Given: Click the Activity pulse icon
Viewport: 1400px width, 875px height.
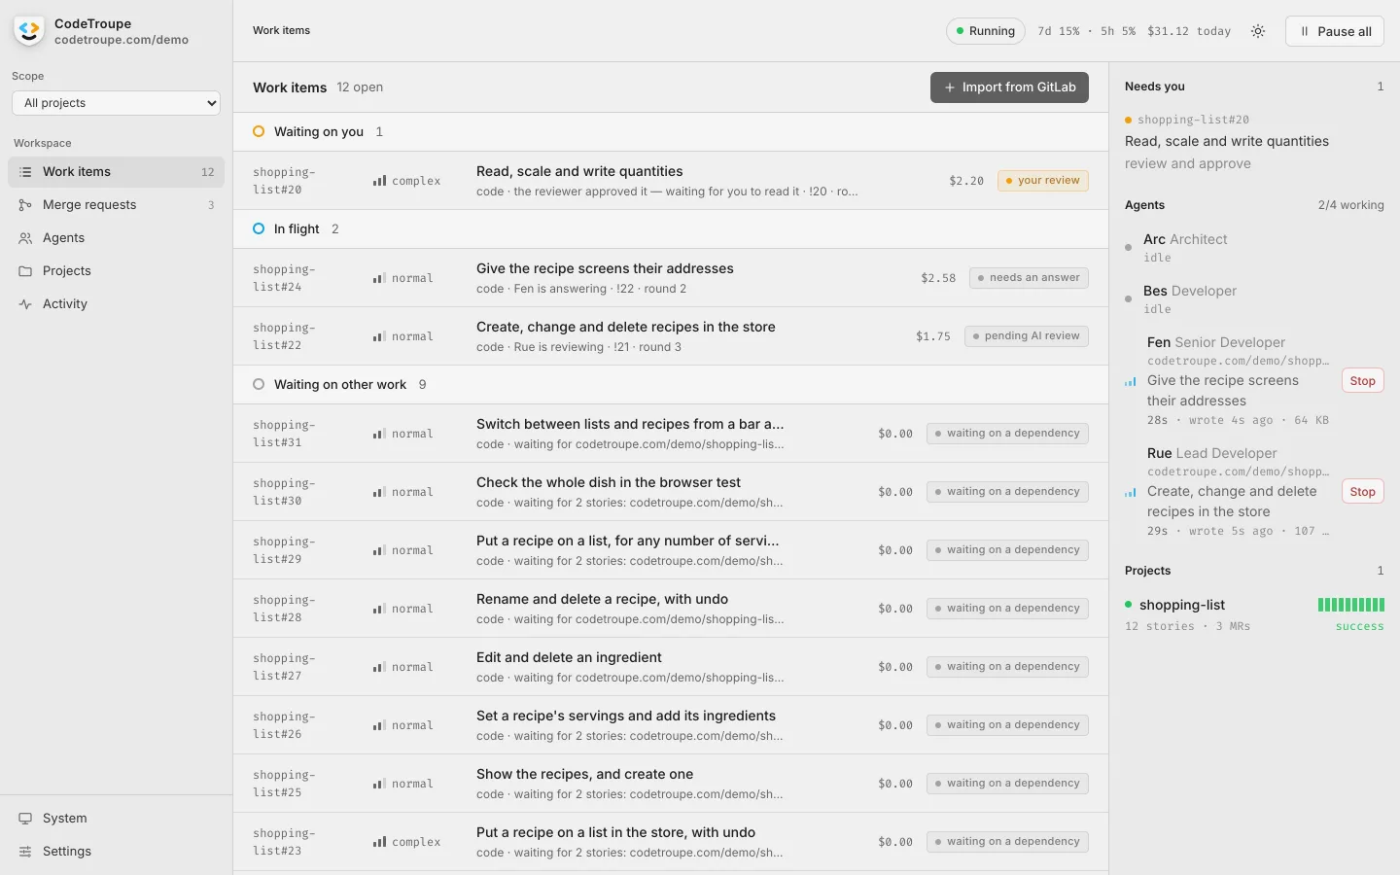Looking at the screenshot, I should point(25,304).
